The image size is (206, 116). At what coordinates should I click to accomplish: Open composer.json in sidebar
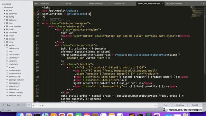[15, 70]
